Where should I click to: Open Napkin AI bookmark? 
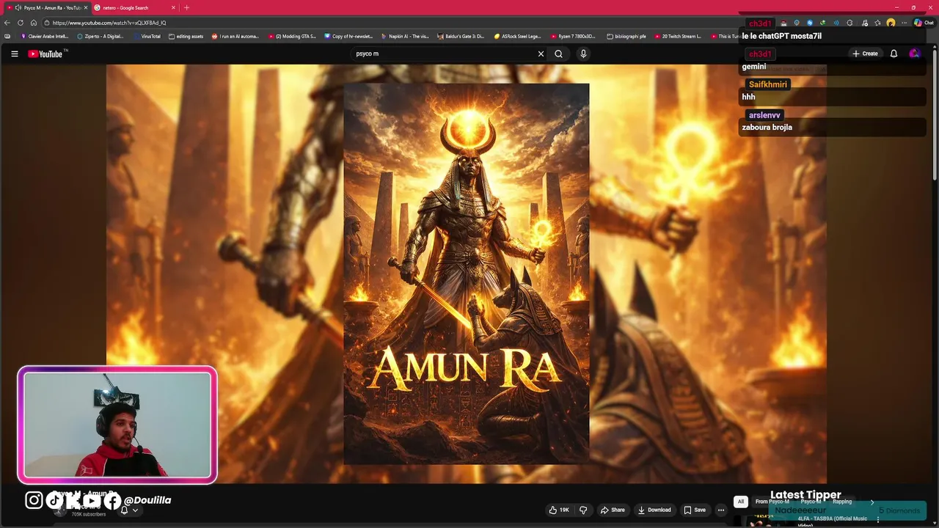pos(405,36)
